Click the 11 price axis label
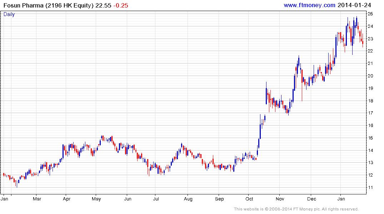This screenshot has width=384, height=214. tap(370, 188)
